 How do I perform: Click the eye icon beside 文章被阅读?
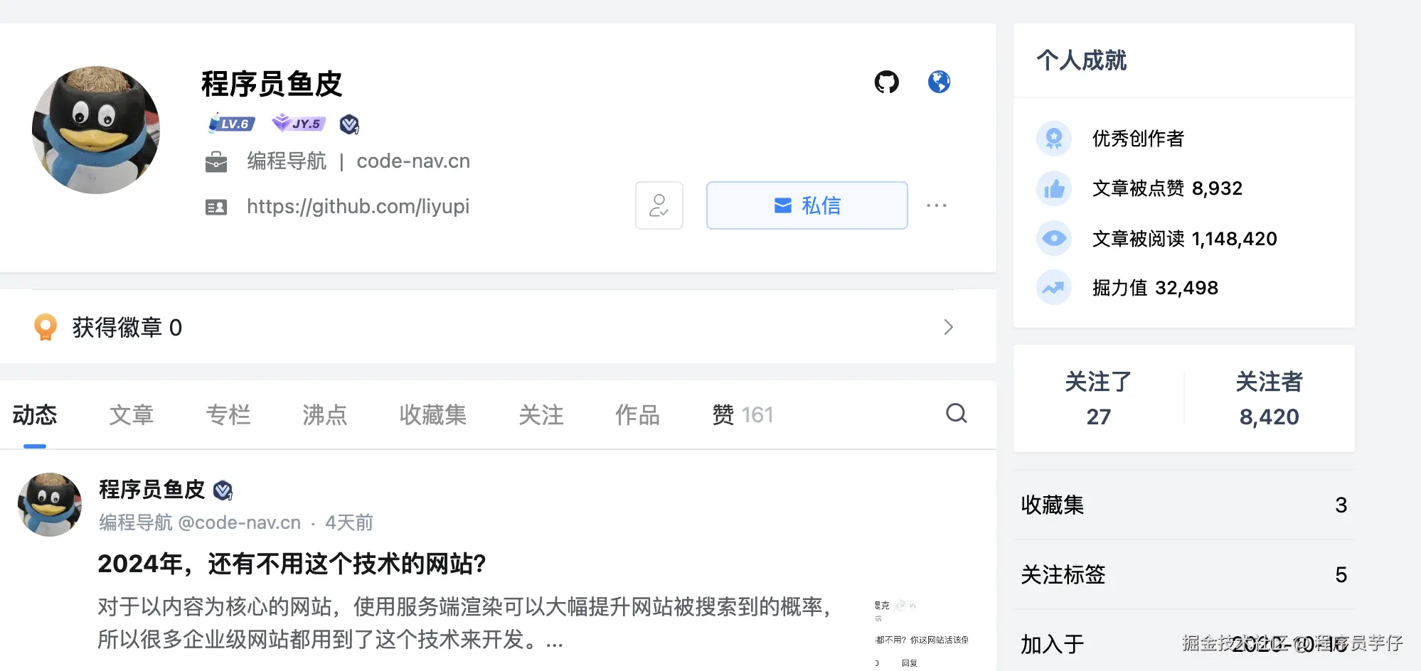point(1053,238)
